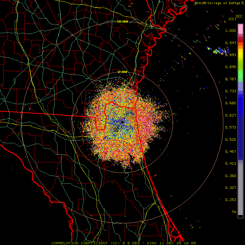The image size is (245, 245).
Task: Click the 0.573 legend value
Action: point(231,127)
